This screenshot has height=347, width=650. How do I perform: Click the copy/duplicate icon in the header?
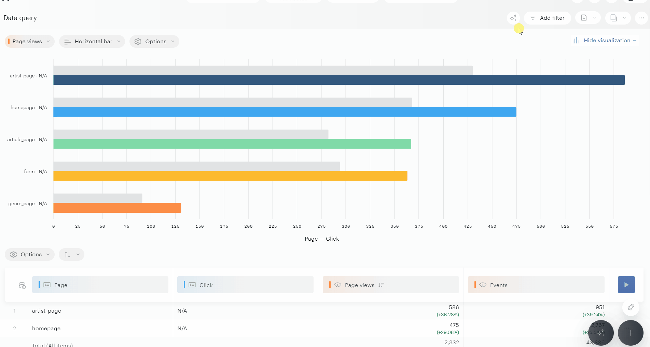click(613, 18)
